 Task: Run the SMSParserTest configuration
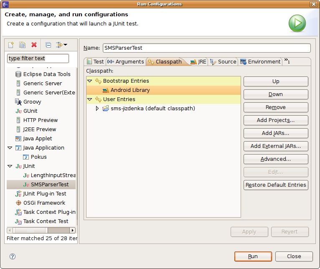point(253,256)
